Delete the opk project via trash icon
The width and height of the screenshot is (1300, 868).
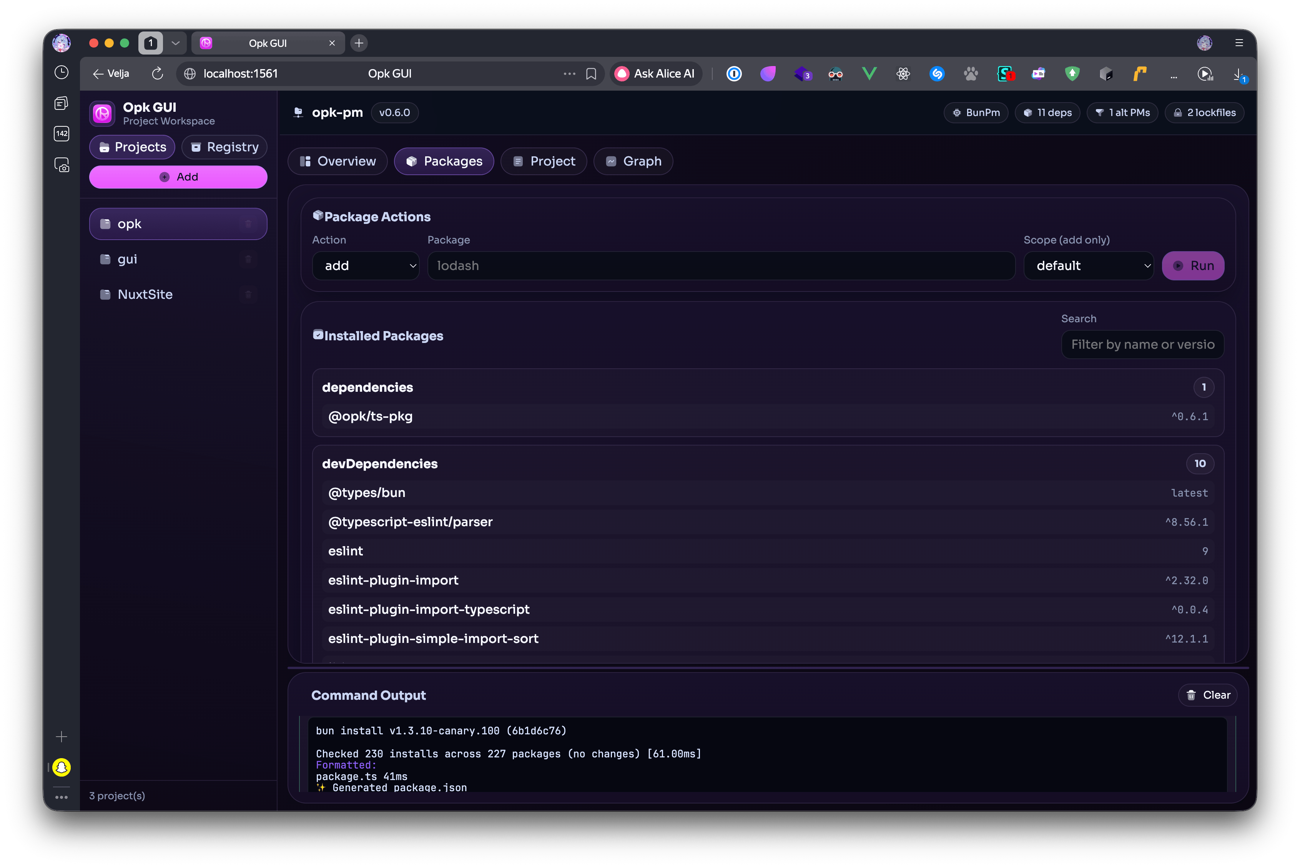point(248,224)
